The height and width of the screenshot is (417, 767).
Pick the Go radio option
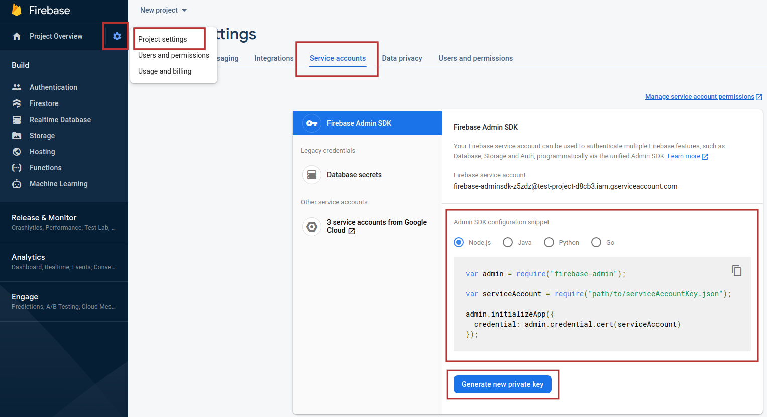coord(596,242)
